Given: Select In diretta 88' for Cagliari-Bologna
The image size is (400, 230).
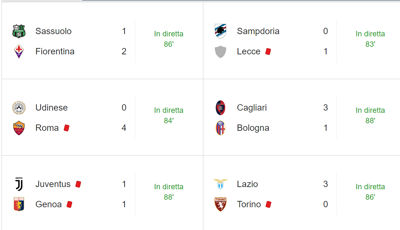Looking at the screenshot, I should click(370, 115).
